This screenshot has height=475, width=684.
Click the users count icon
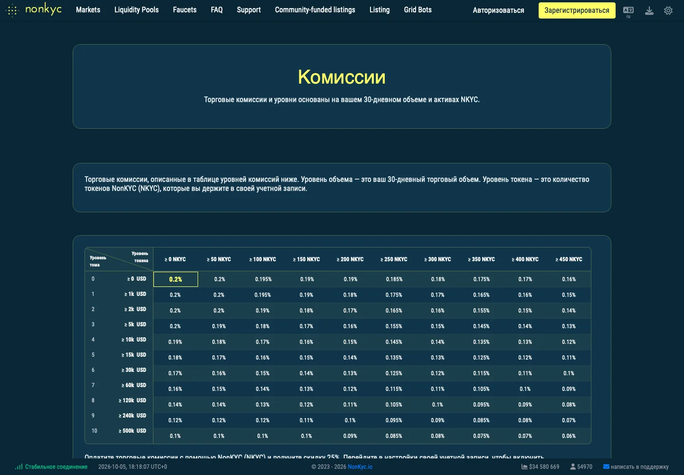coord(573,466)
